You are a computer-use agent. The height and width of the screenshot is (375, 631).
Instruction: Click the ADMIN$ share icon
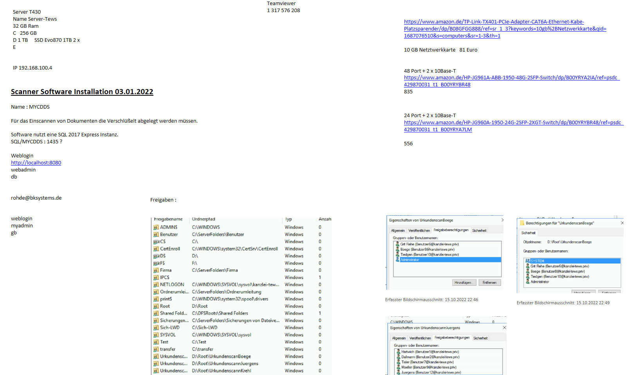pos(156,227)
